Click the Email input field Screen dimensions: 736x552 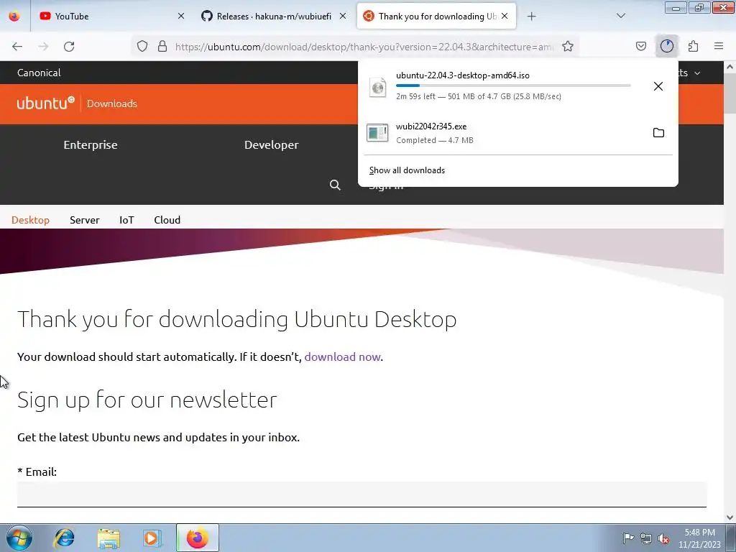pos(362,494)
